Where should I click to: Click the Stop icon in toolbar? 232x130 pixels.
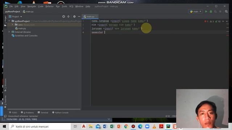[220, 12]
